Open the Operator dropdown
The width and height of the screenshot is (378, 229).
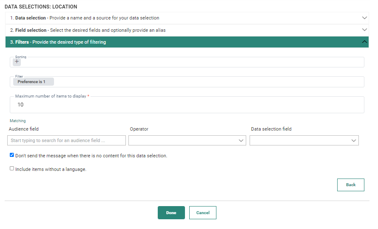pyautogui.click(x=187, y=140)
